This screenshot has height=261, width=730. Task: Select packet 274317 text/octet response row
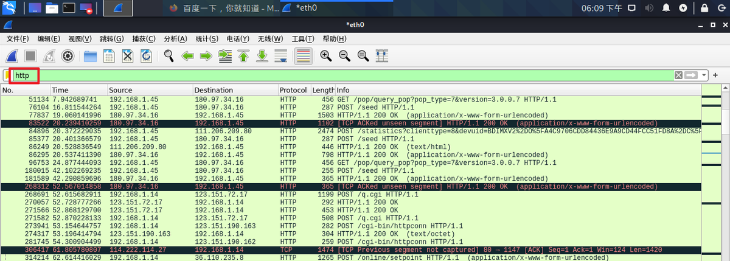coord(350,234)
